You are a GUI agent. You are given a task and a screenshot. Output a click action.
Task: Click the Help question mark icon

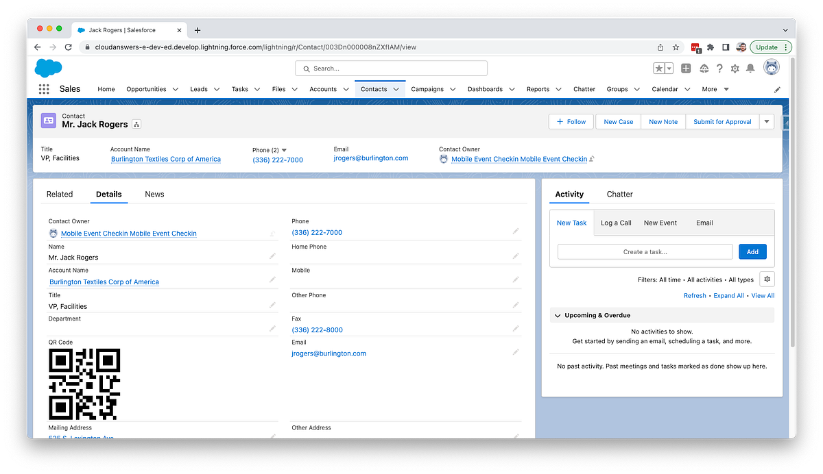coord(718,68)
